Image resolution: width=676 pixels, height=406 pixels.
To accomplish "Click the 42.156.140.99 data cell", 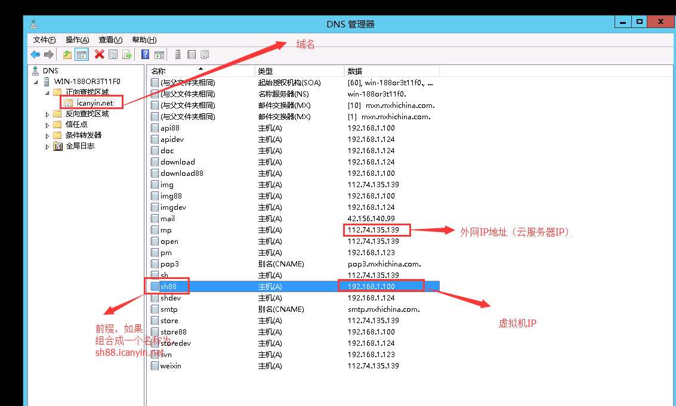I will click(x=371, y=219).
